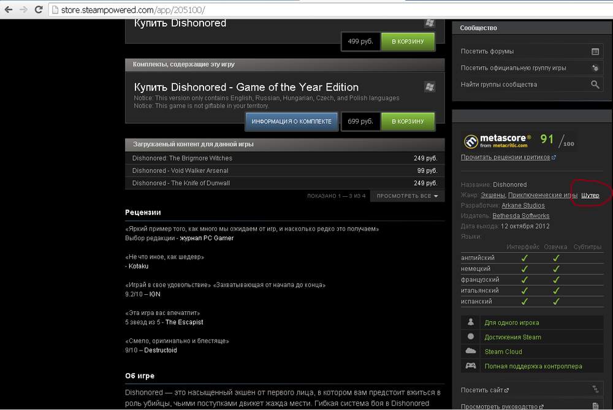Viewport: 613px width, 410px height.
Task: Open Посетить форумы link
Action: (x=487, y=51)
